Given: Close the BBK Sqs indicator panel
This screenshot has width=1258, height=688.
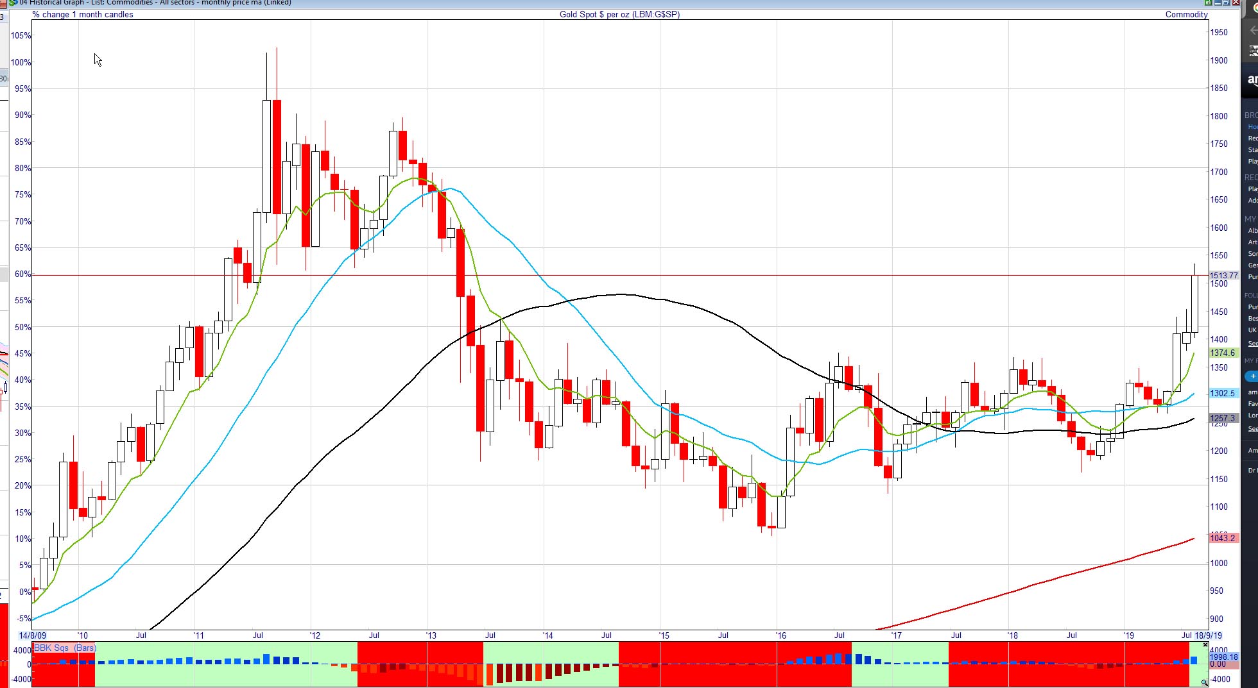Looking at the screenshot, I should (1205, 645).
